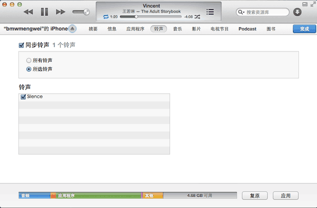Adjust the volume slider knob
Screen dimensions: 317x208
87,12
